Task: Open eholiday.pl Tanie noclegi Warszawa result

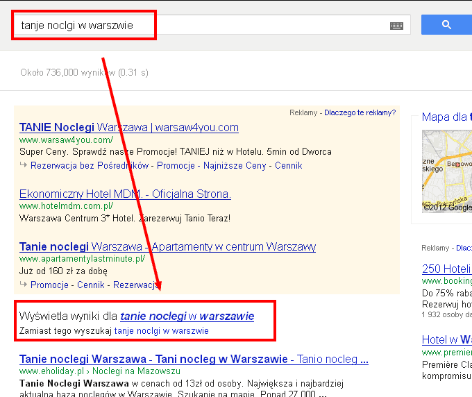Action: click(x=193, y=360)
